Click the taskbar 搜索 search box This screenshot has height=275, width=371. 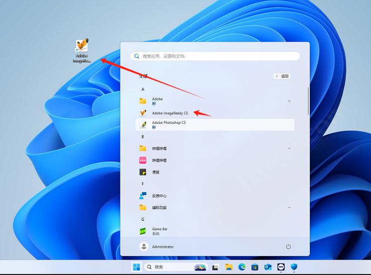[x=176, y=267]
